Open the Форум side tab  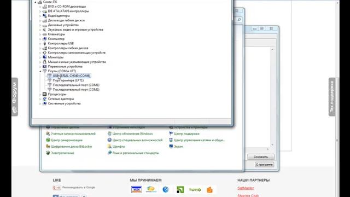(15, 97)
